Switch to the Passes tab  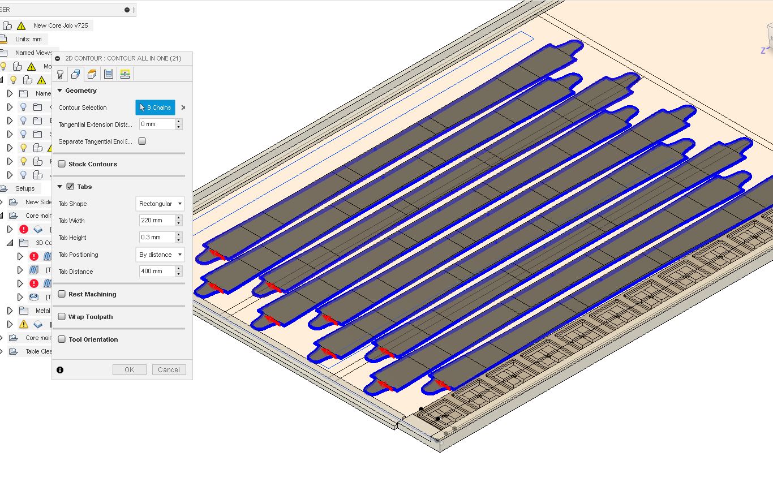(109, 74)
